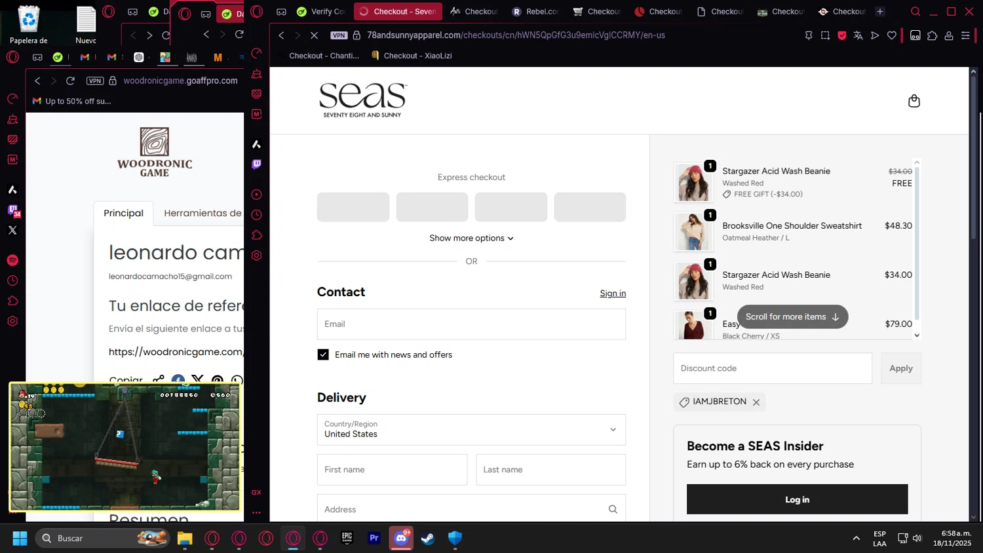Launch Epic Games from the taskbar
Screen dimensions: 983x553
[347, 538]
